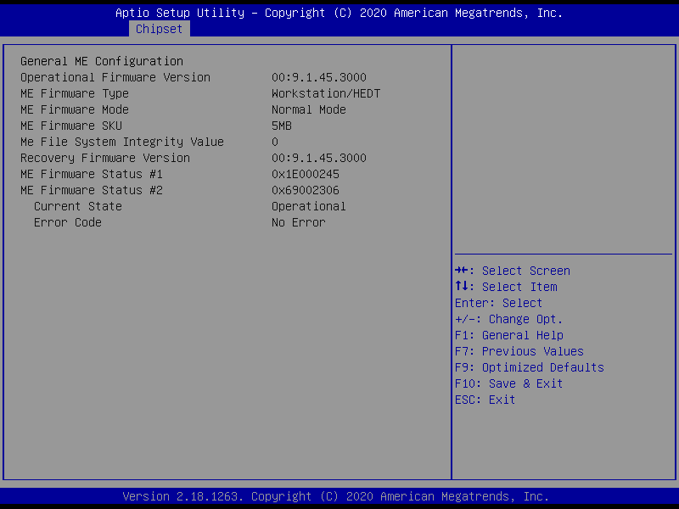
Task: Select the Chipset tab
Action: pyautogui.click(x=160, y=29)
